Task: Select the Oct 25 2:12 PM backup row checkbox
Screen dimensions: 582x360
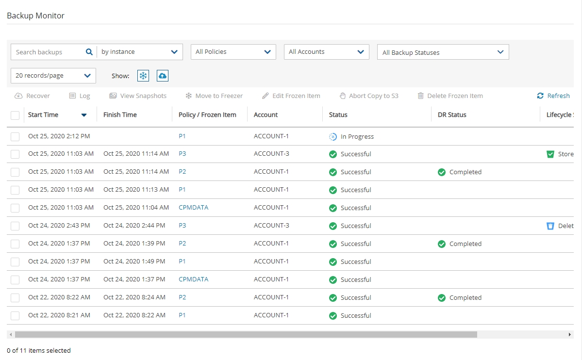Action: point(15,137)
